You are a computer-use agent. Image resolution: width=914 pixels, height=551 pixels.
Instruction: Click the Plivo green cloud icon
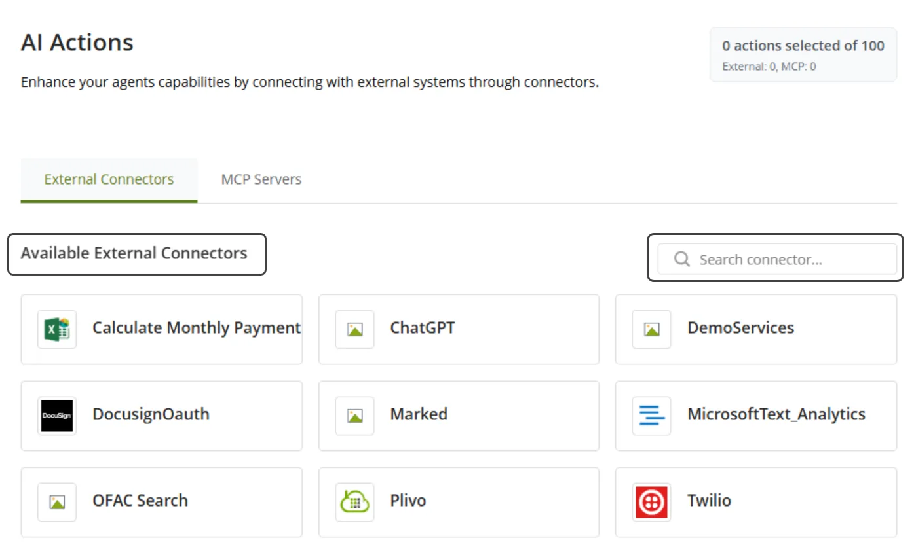[x=354, y=502]
